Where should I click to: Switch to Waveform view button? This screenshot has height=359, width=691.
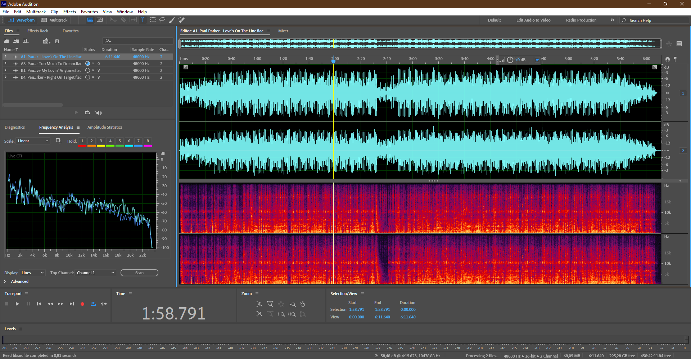(x=21, y=20)
